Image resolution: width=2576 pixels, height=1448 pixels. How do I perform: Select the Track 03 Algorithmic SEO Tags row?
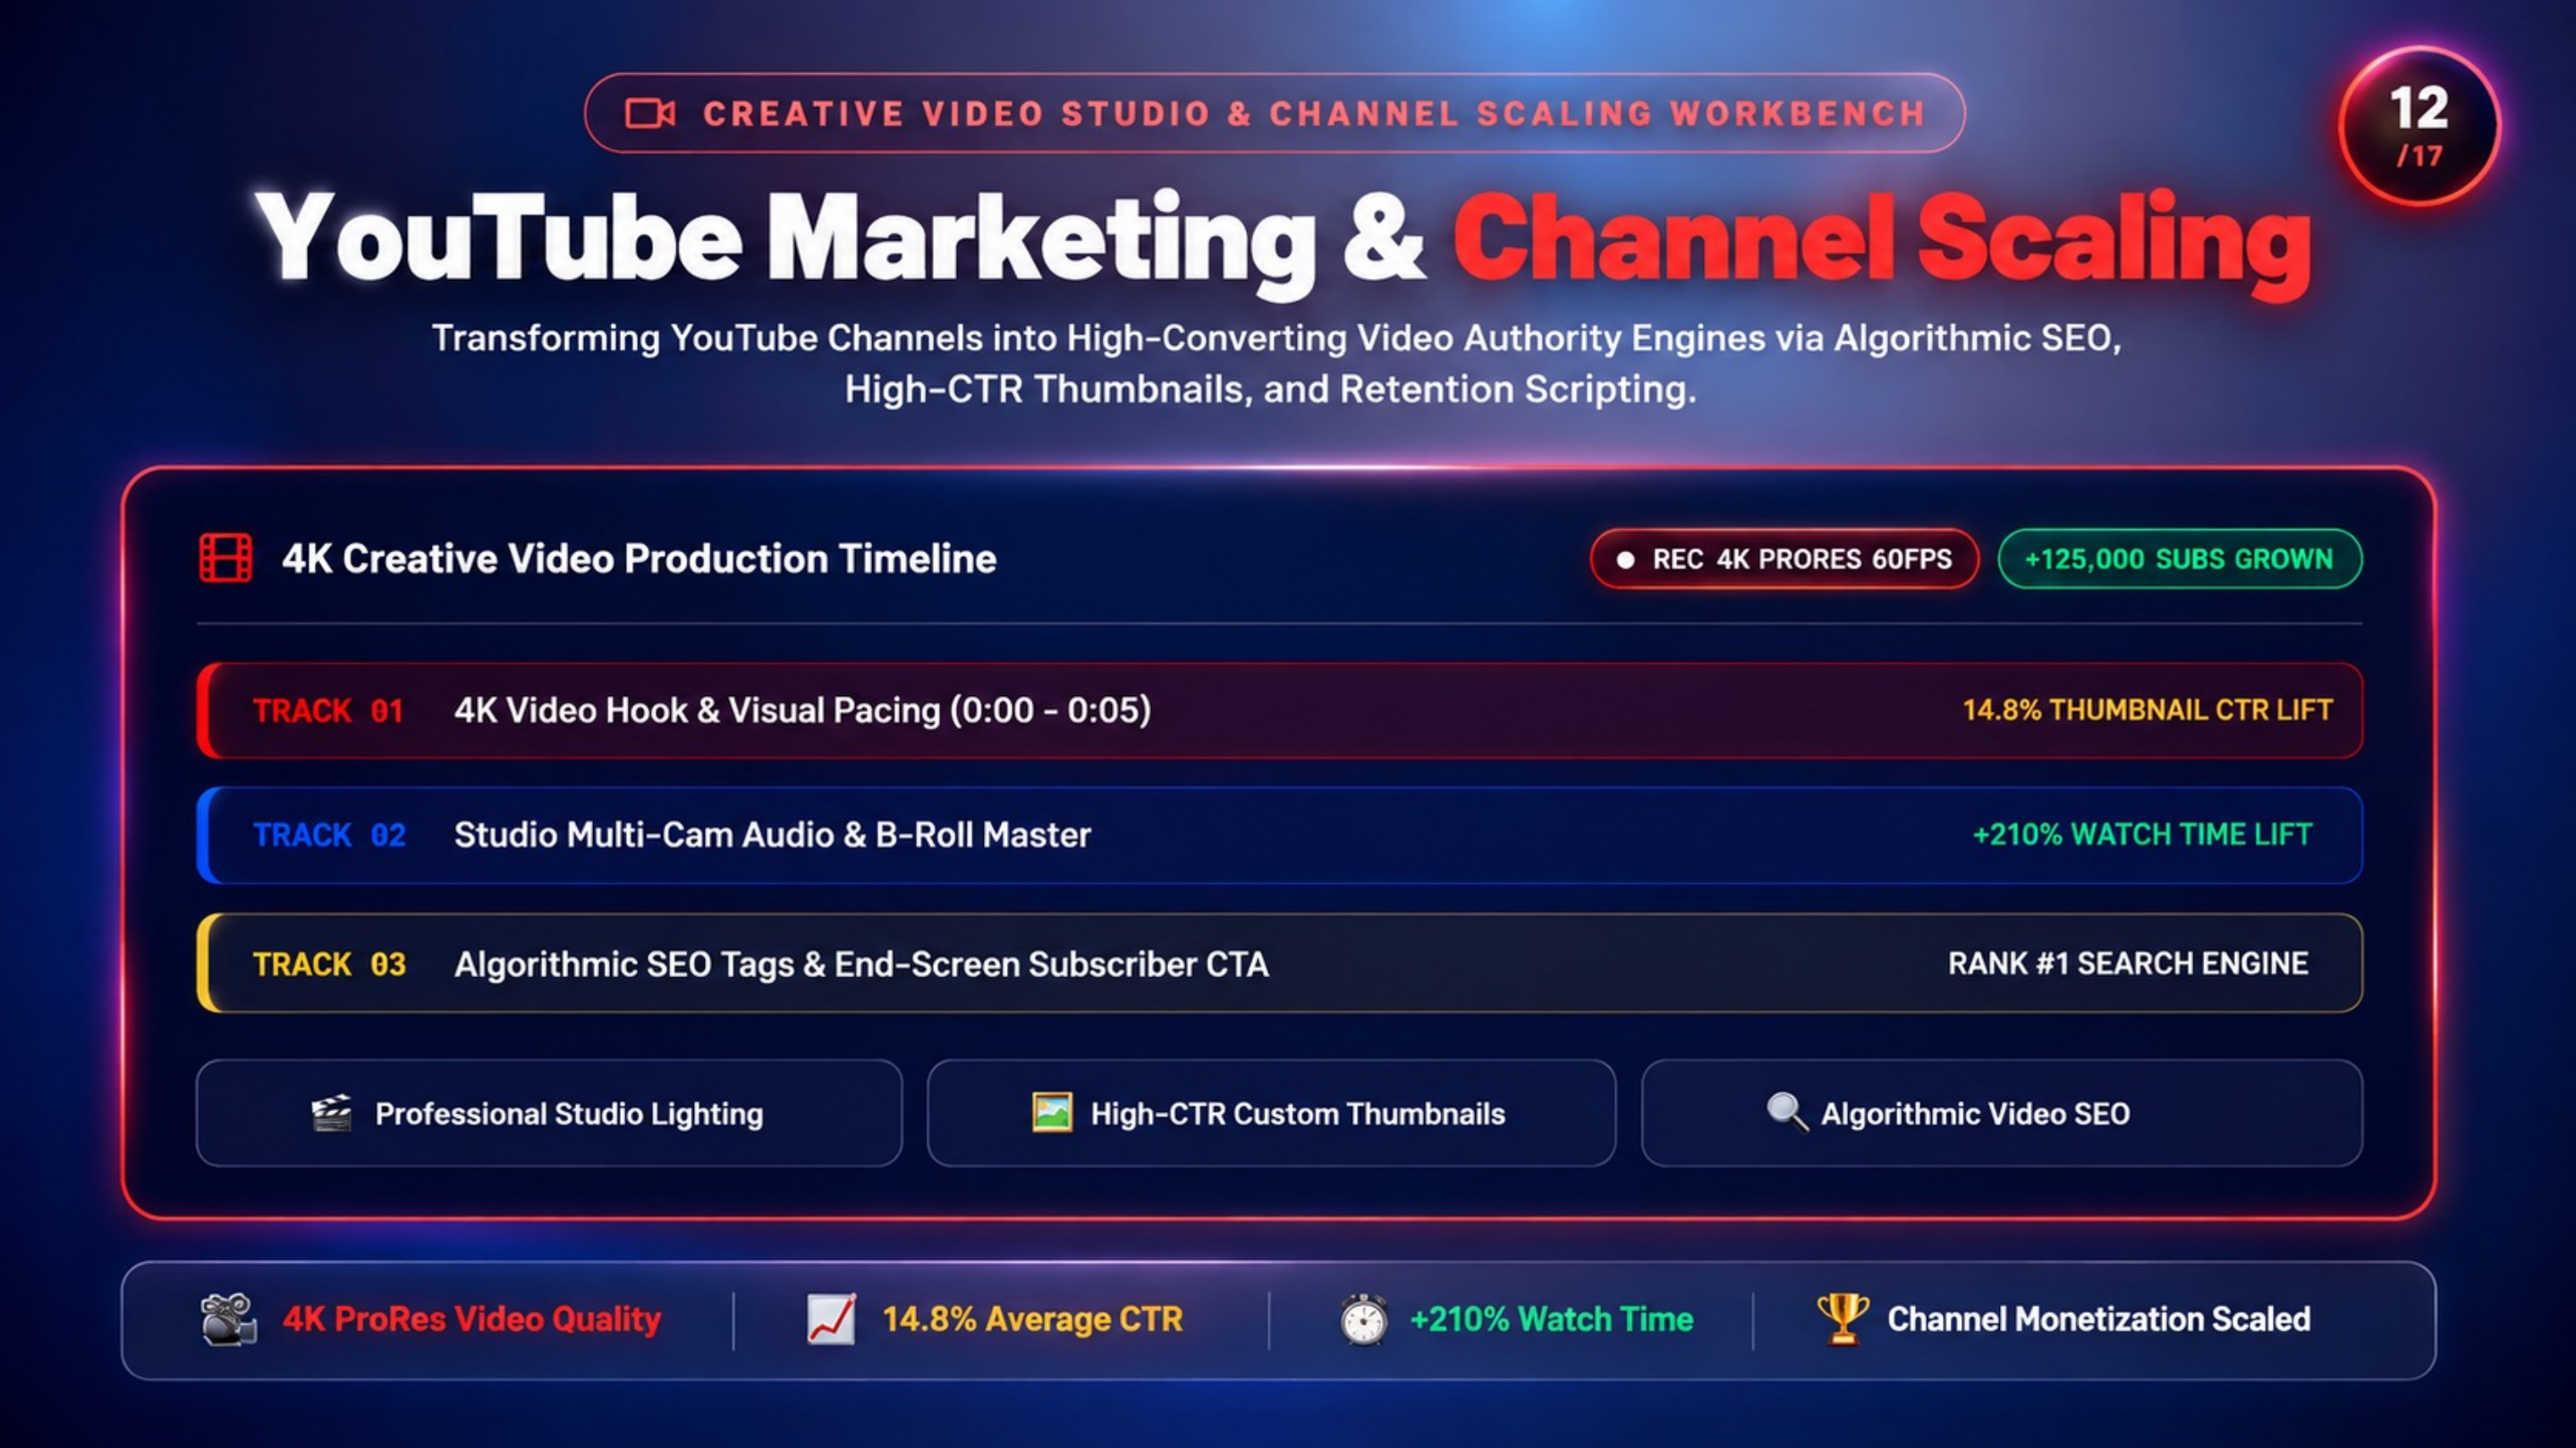click(x=1280, y=964)
